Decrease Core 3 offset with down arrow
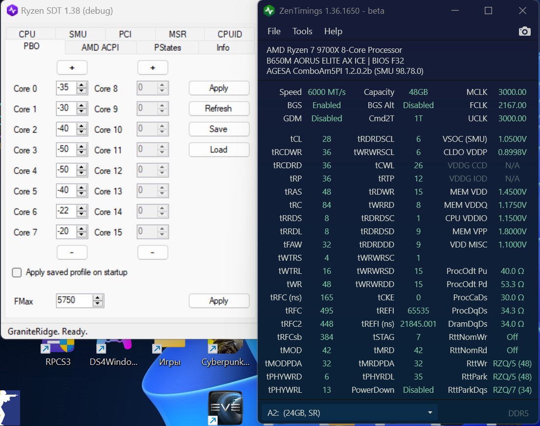The image size is (540, 426). click(82, 153)
